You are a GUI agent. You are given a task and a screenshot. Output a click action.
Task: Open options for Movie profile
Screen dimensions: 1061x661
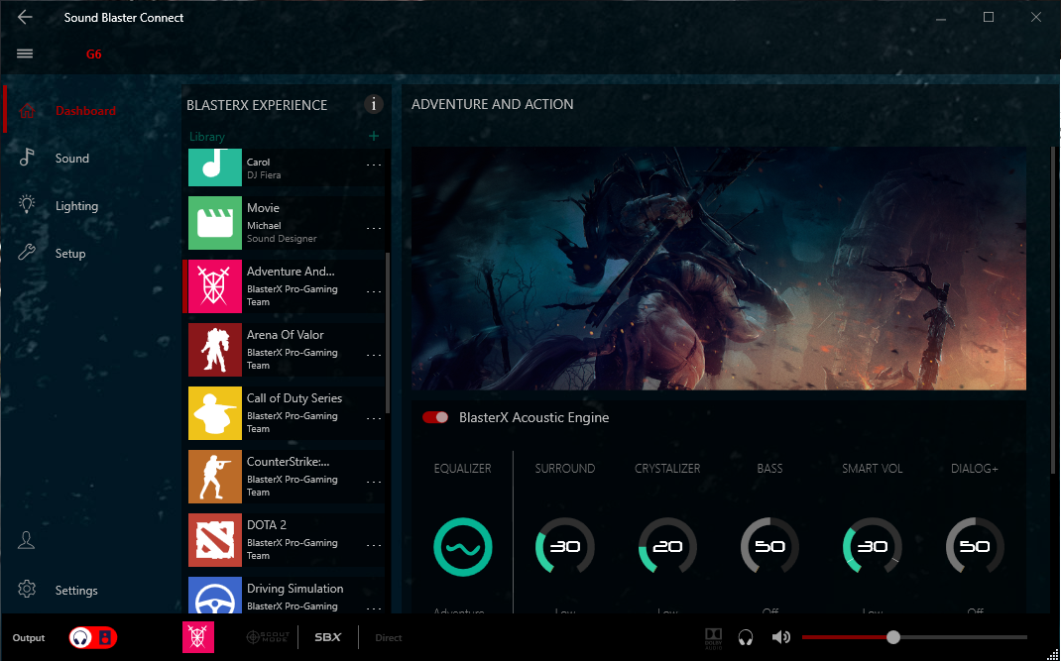[x=374, y=228]
